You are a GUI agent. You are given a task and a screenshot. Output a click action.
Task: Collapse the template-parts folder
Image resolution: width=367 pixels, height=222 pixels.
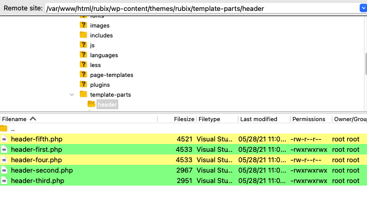pos(72,95)
